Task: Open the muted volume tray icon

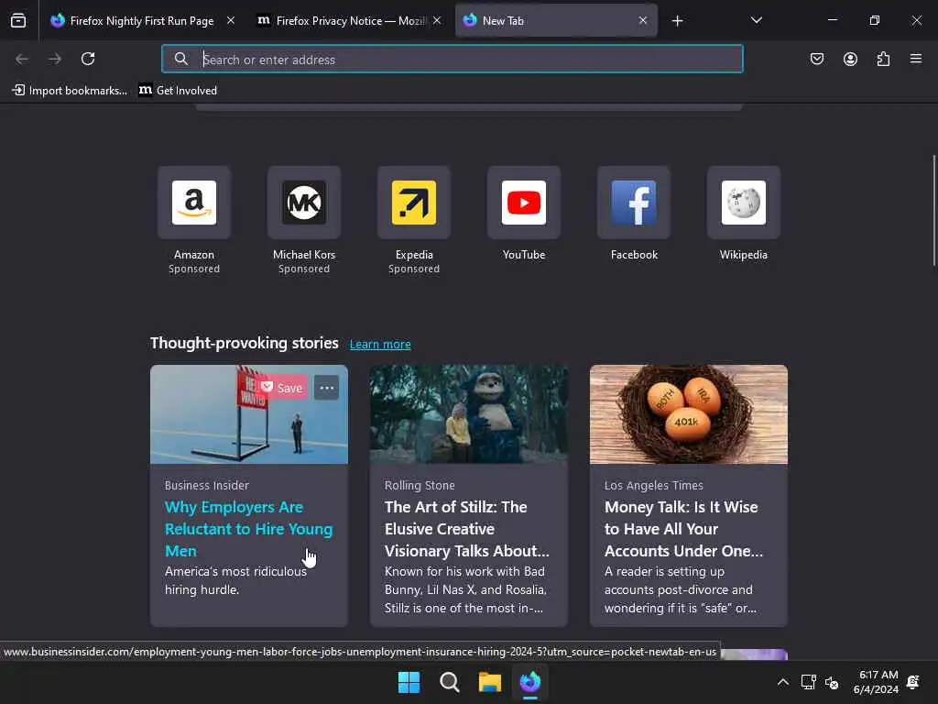Action: [832, 682]
